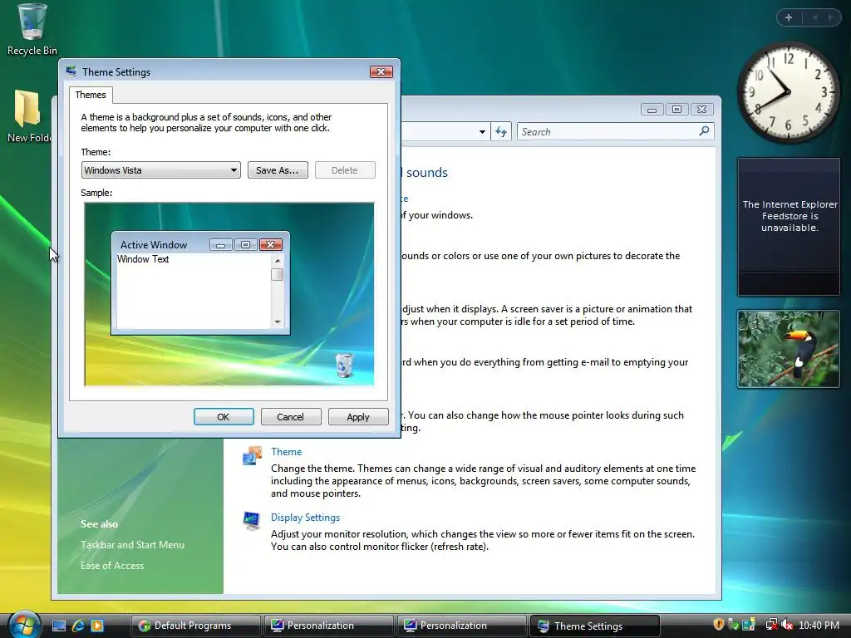
Task: Click the theme sample preview image
Action: point(229,294)
